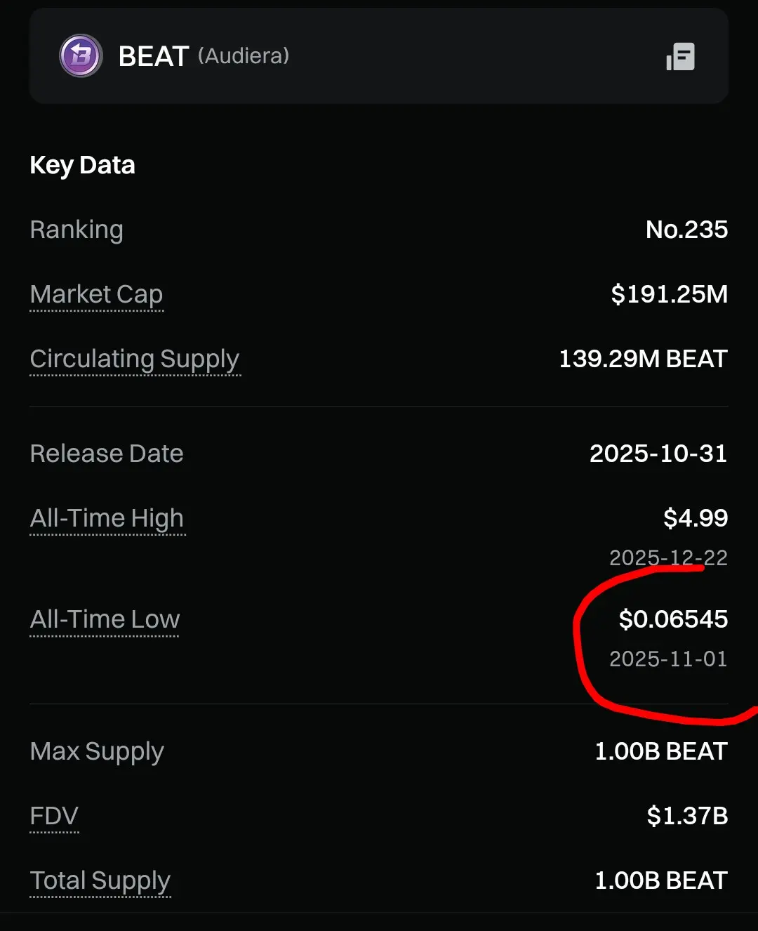Select the 139.29M BEAT circulating supply value
The height and width of the screenshot is (931, 758).
tap(643, 359)
